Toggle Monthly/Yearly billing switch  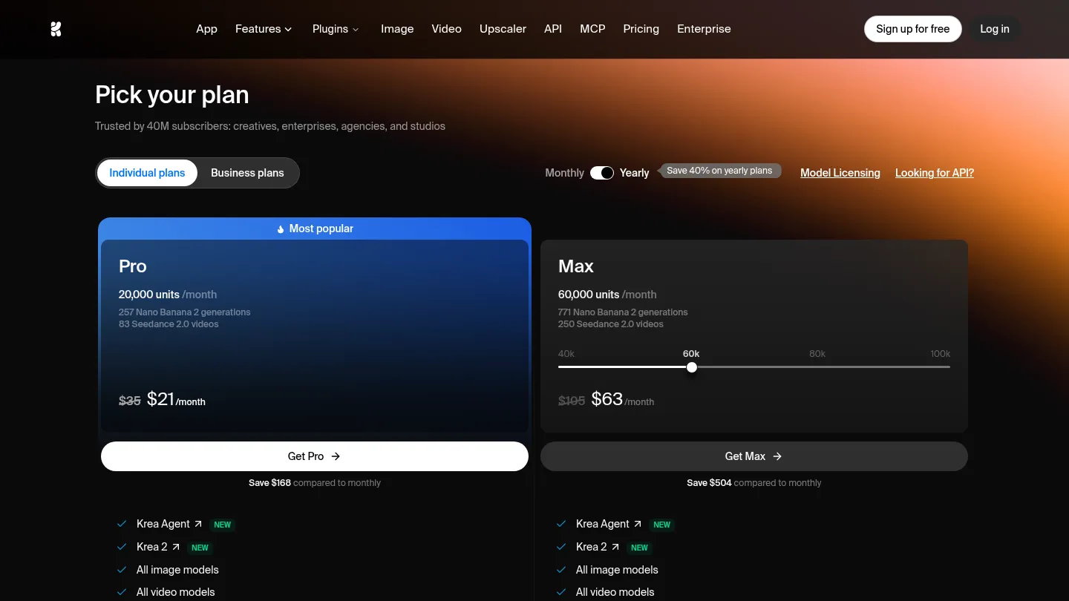pyautogui.click(x=602, y=173)
